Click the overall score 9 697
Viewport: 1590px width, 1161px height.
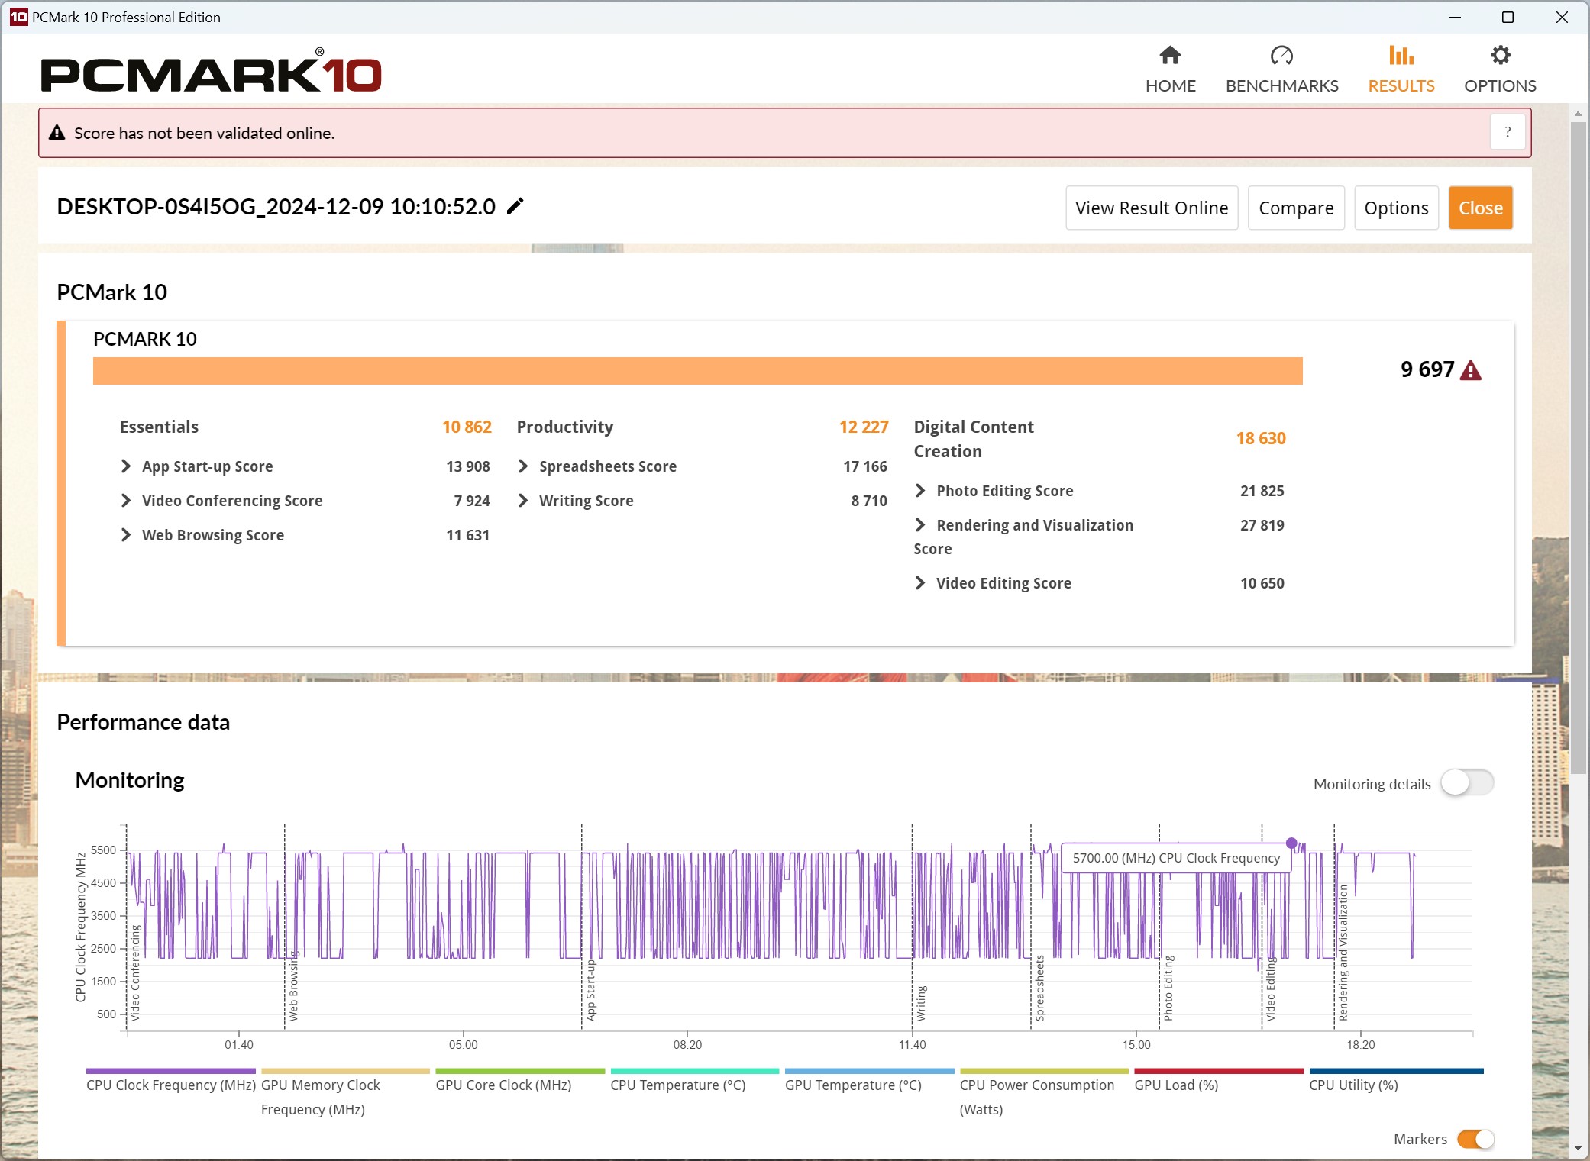pos(1427,369)
